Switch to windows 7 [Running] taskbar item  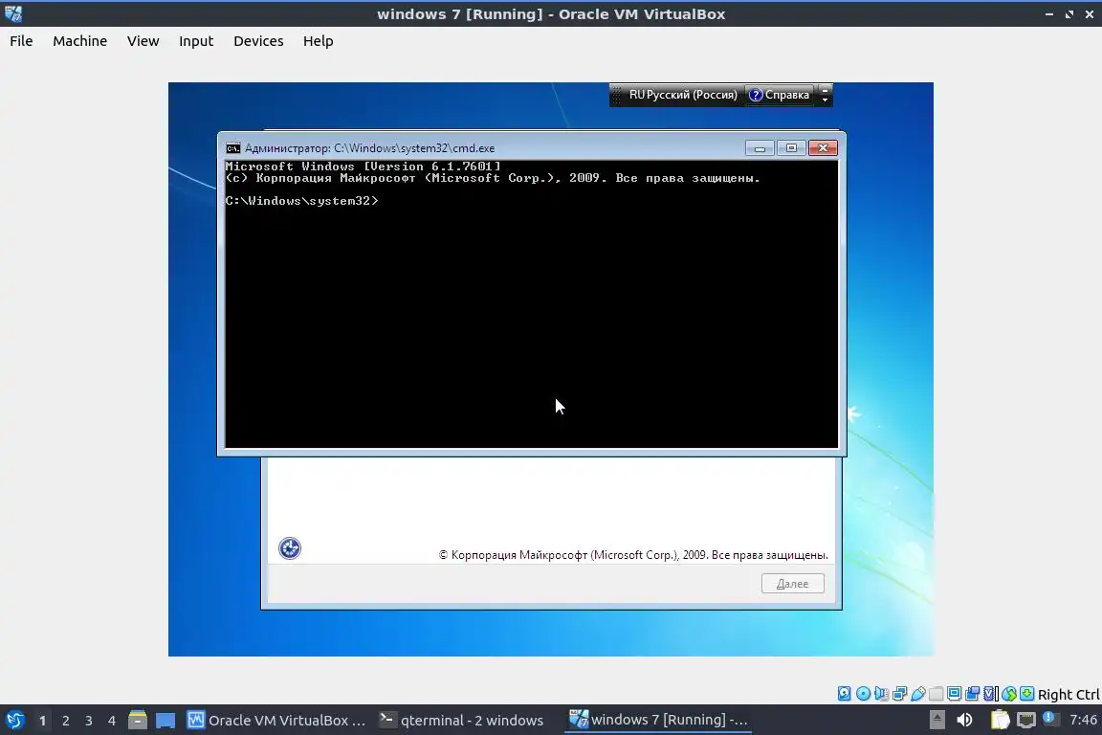(658, 720)
